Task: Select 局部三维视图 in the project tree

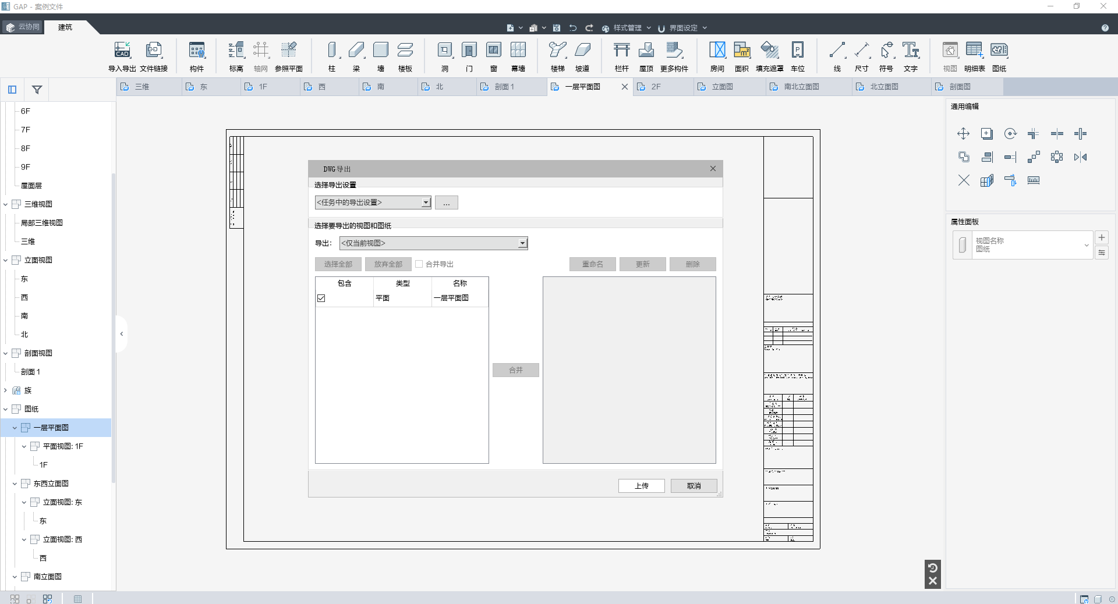Action: [42, 223]
